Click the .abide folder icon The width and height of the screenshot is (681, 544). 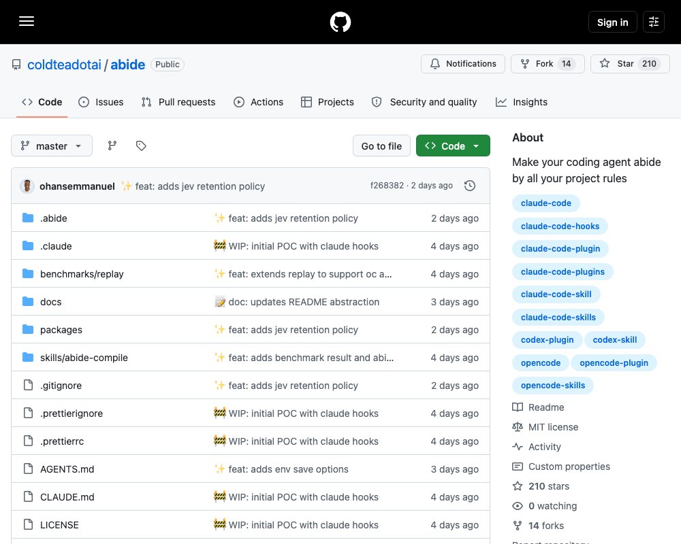click(28, 218)
